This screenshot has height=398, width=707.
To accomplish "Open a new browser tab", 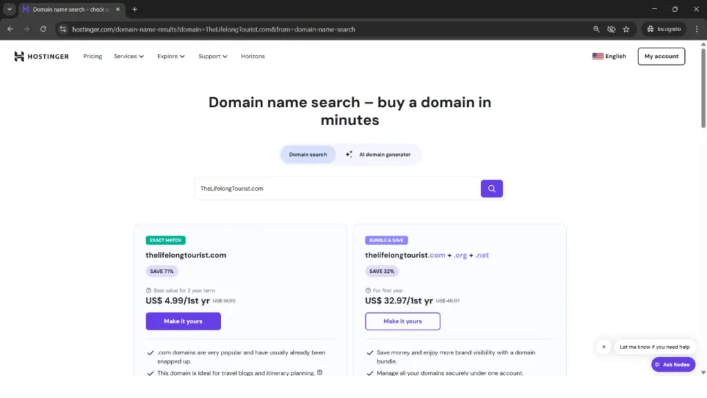I will (135, 10).
